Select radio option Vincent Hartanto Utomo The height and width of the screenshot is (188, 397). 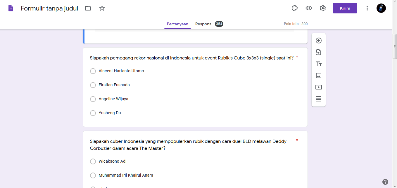coord(93,71)
